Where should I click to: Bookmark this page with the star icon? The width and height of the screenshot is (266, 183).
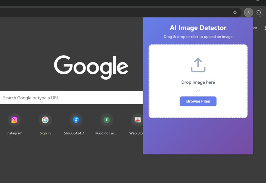[x=235, y=13]
